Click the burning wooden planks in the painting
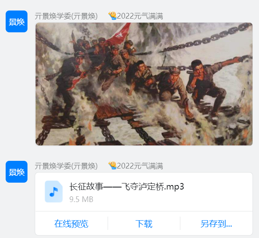Screen dimensions: 259x238 tap(114, 112)
